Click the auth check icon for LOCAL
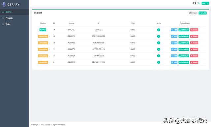 [159, 30]
